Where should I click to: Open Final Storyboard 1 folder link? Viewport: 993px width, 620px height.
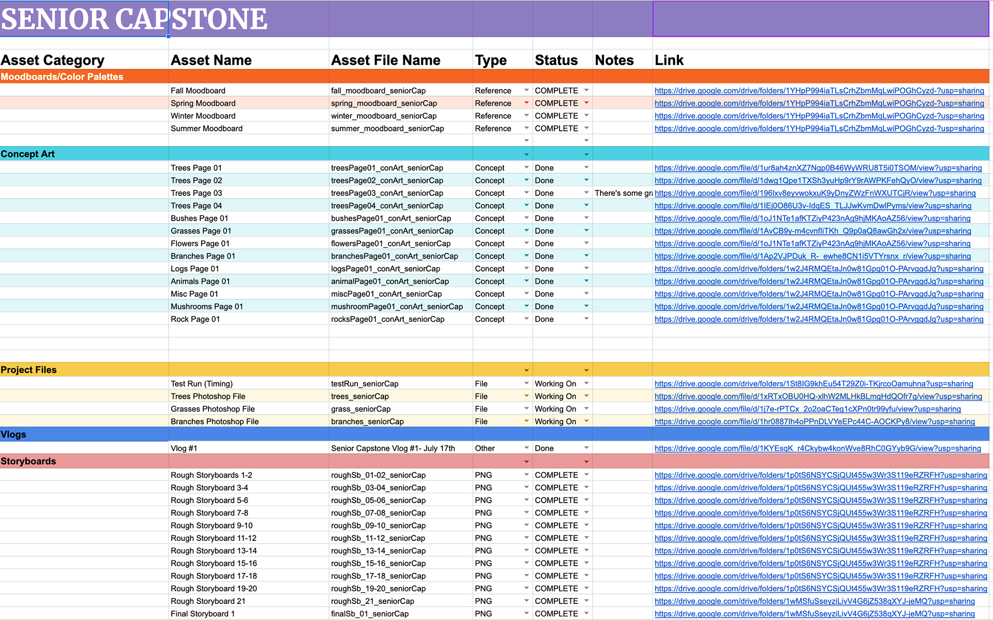(815, 613)
